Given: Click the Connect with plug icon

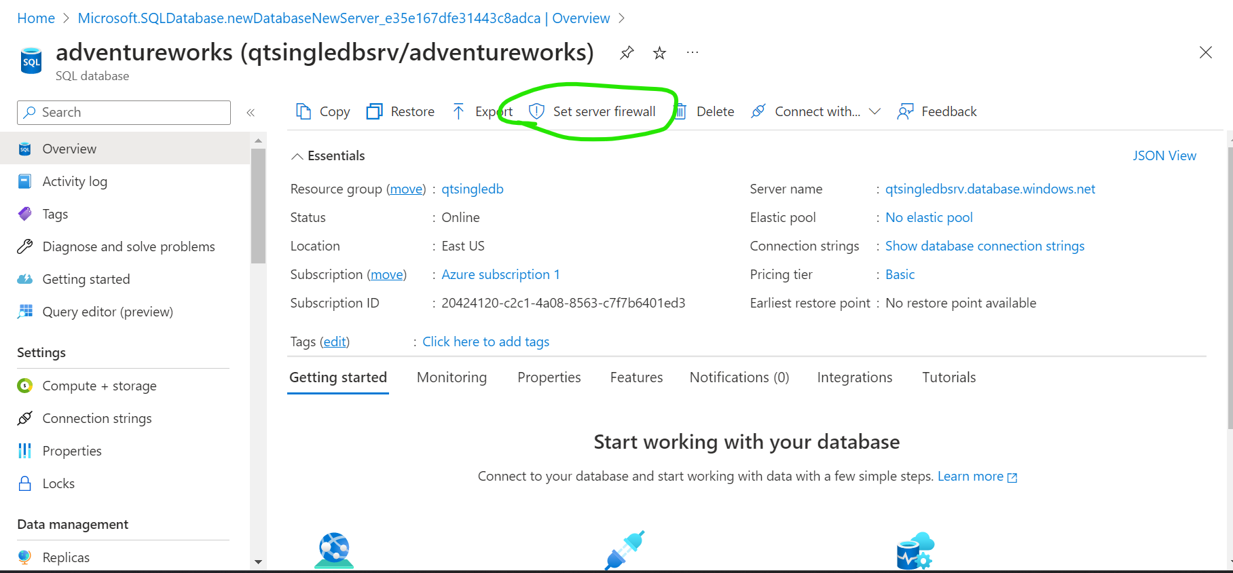Looking at the screenshot, I should tap(758, 111).
